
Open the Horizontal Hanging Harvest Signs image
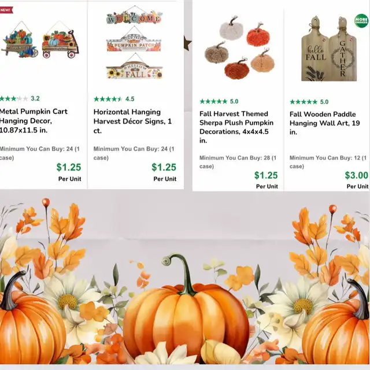134,42
